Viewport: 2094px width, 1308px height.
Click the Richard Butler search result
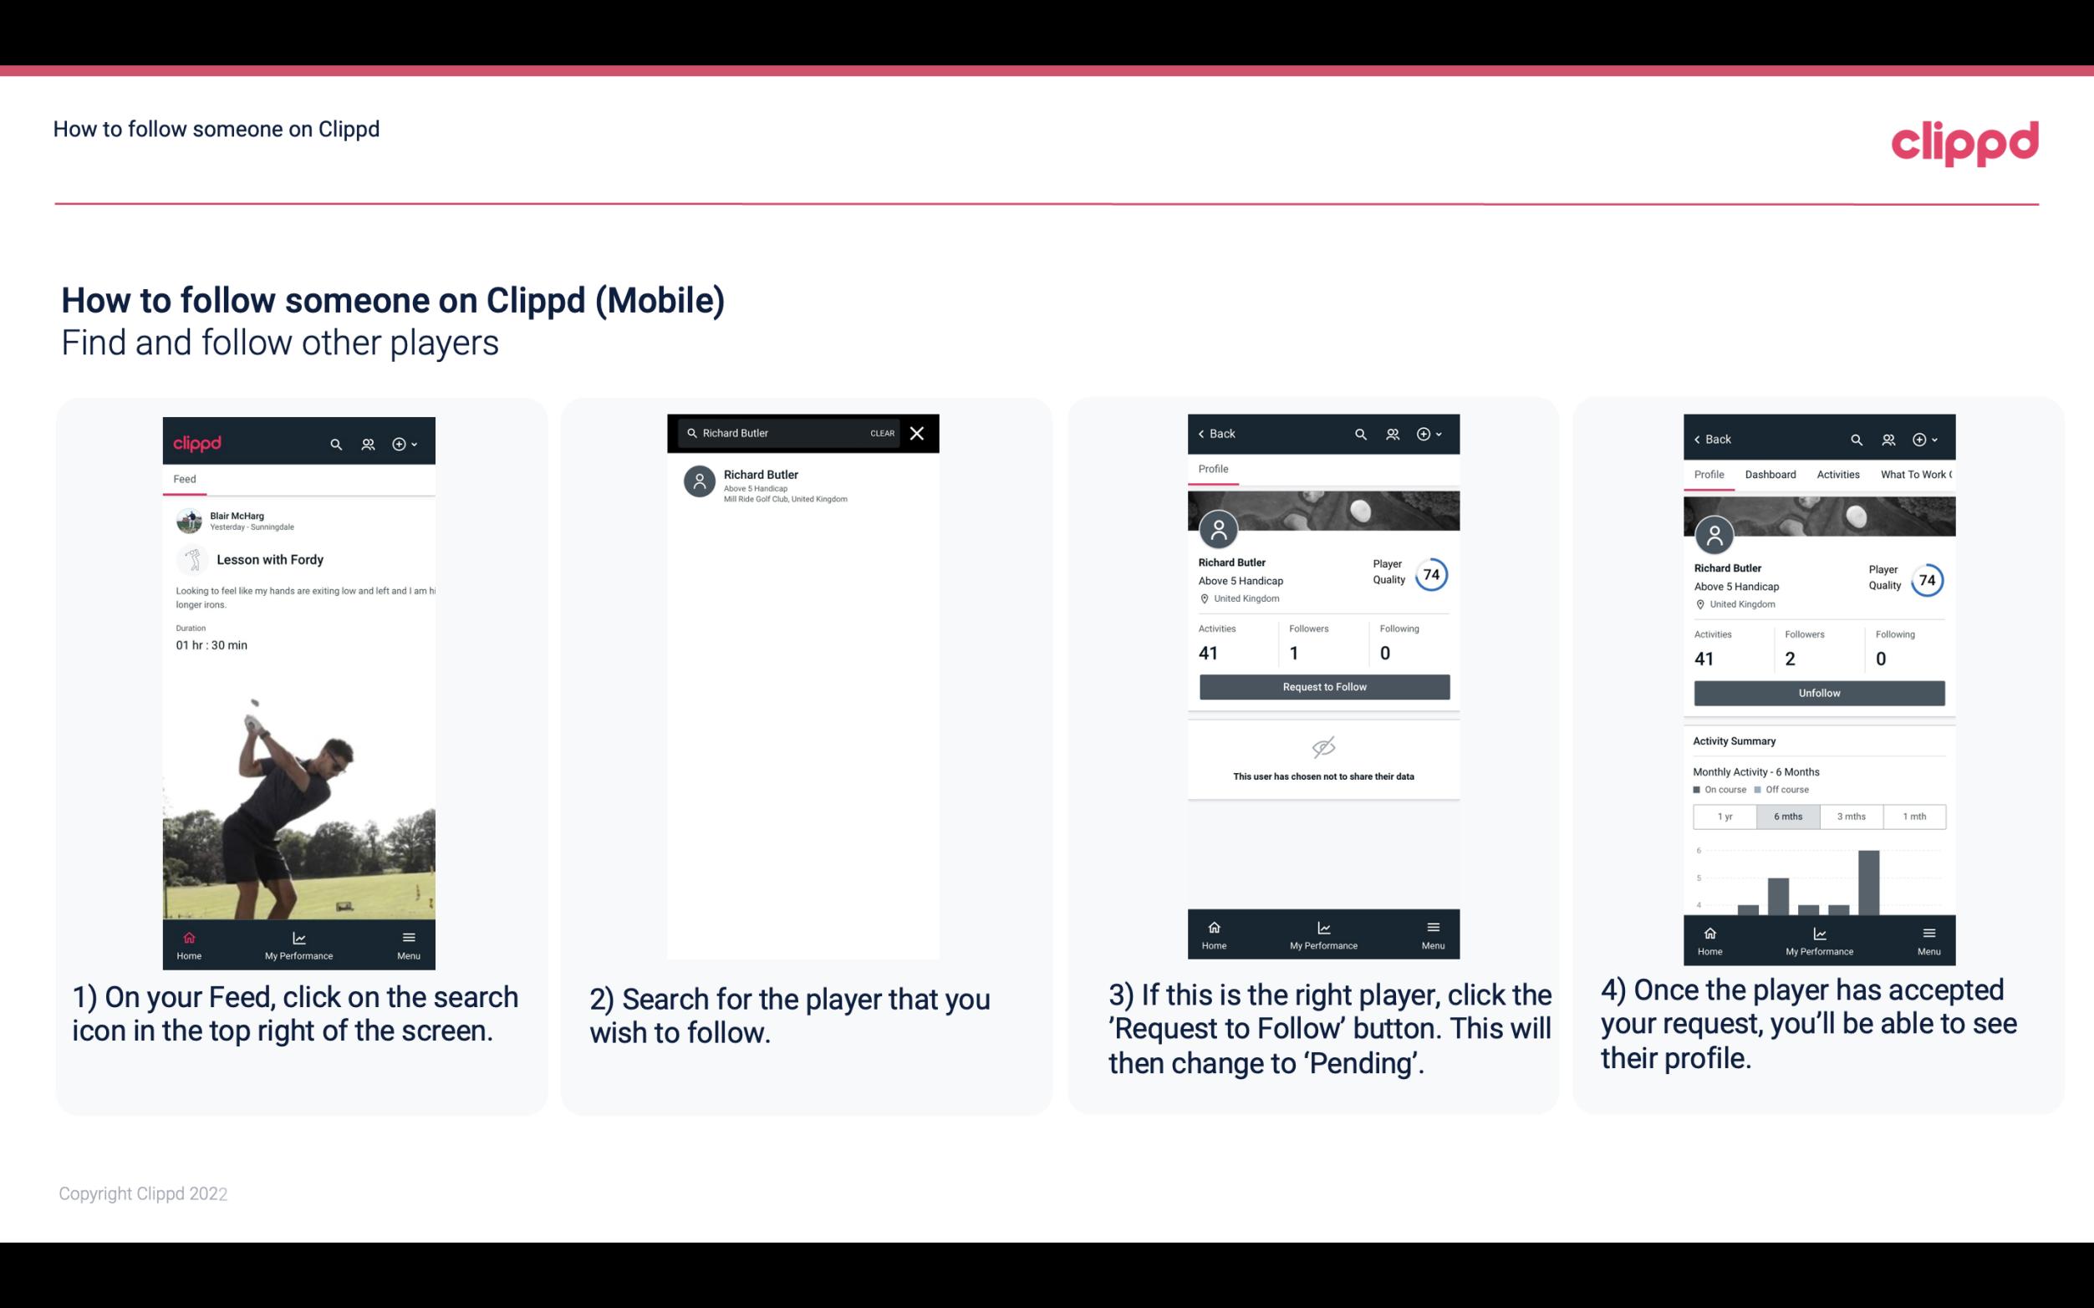804,484
